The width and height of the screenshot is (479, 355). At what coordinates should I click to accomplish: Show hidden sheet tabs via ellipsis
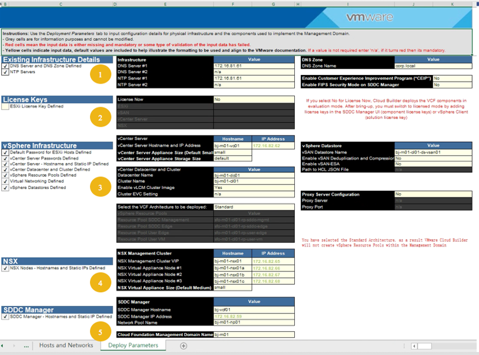point(27,346)
